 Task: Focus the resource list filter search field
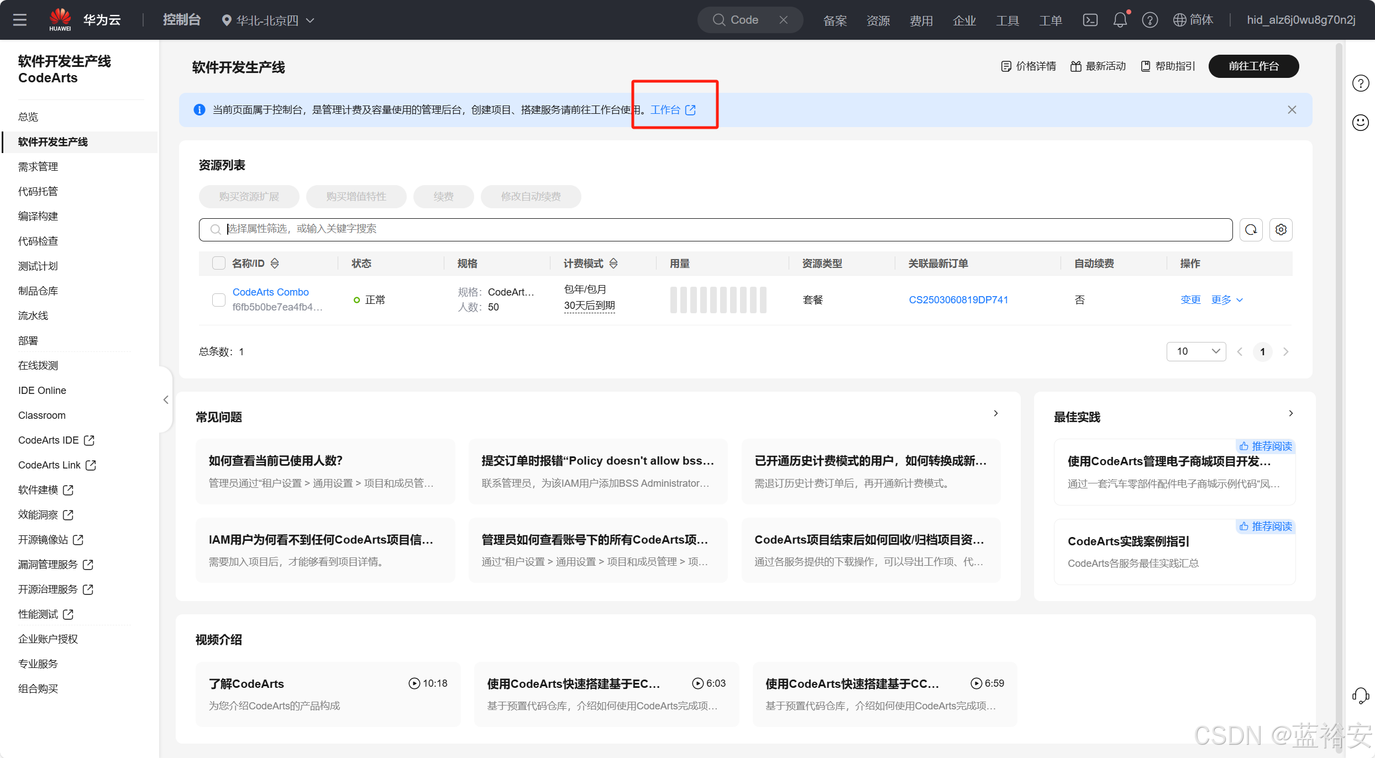click(718, 229)
